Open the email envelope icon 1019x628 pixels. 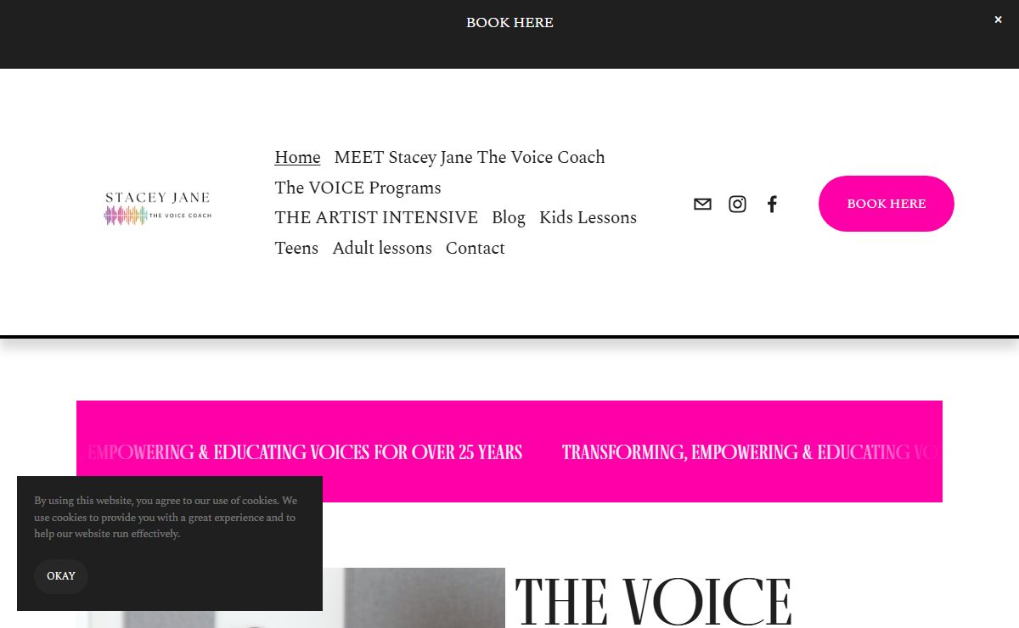click(x=702, y=204)
